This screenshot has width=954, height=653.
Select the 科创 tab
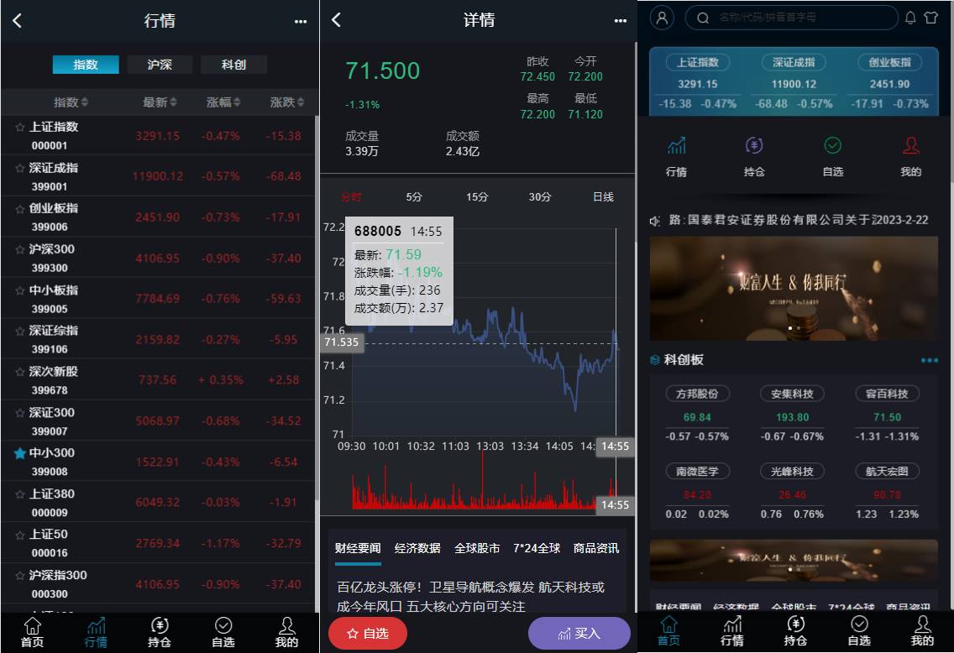[233, 65]
